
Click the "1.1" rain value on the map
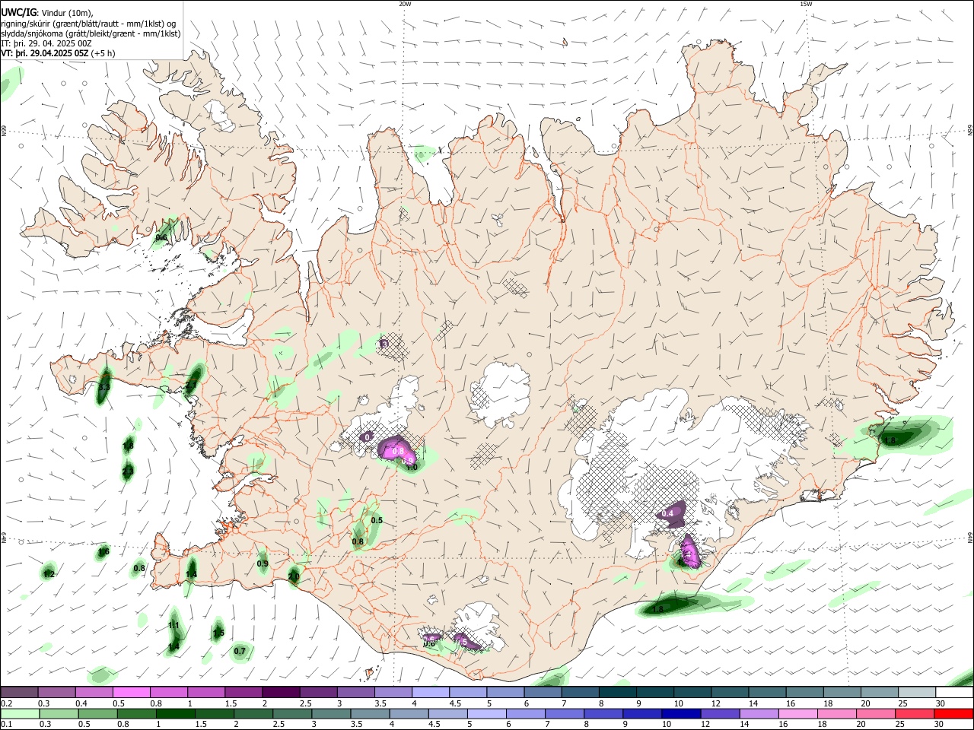[x=173, y=625]
